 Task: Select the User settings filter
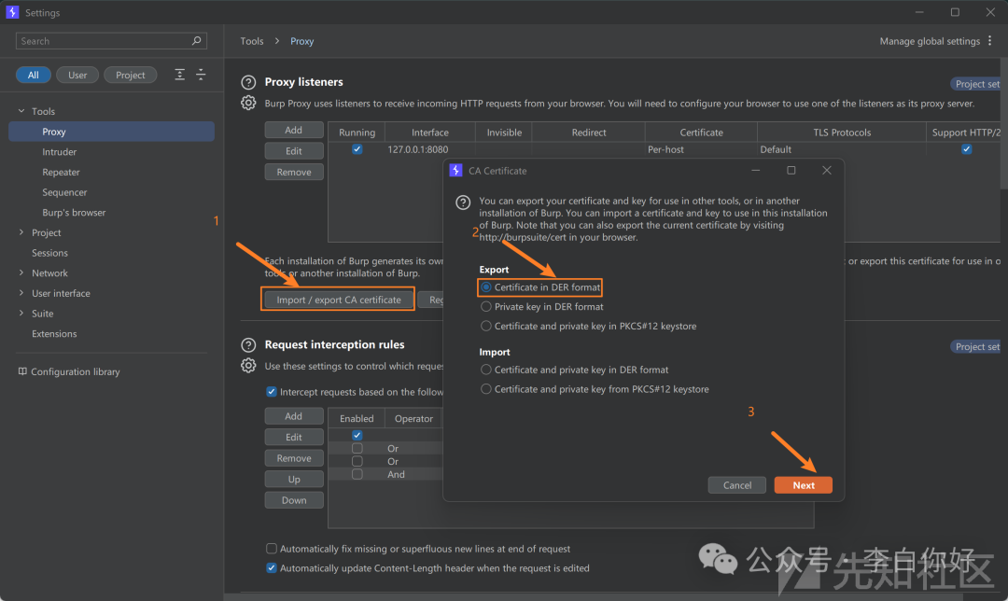click(x=77, y=75)
